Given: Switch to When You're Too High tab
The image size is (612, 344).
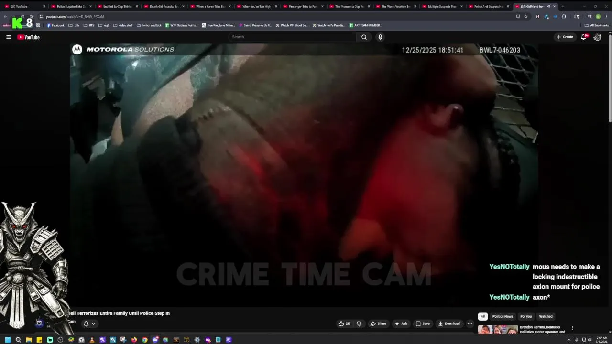Looking at the screenshot, I should tap(256, 6).
